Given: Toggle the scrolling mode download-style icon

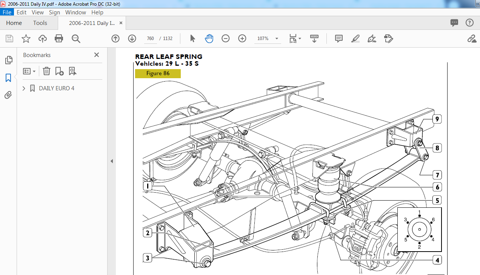Looking at the screenshot, I should coord(314,39).
